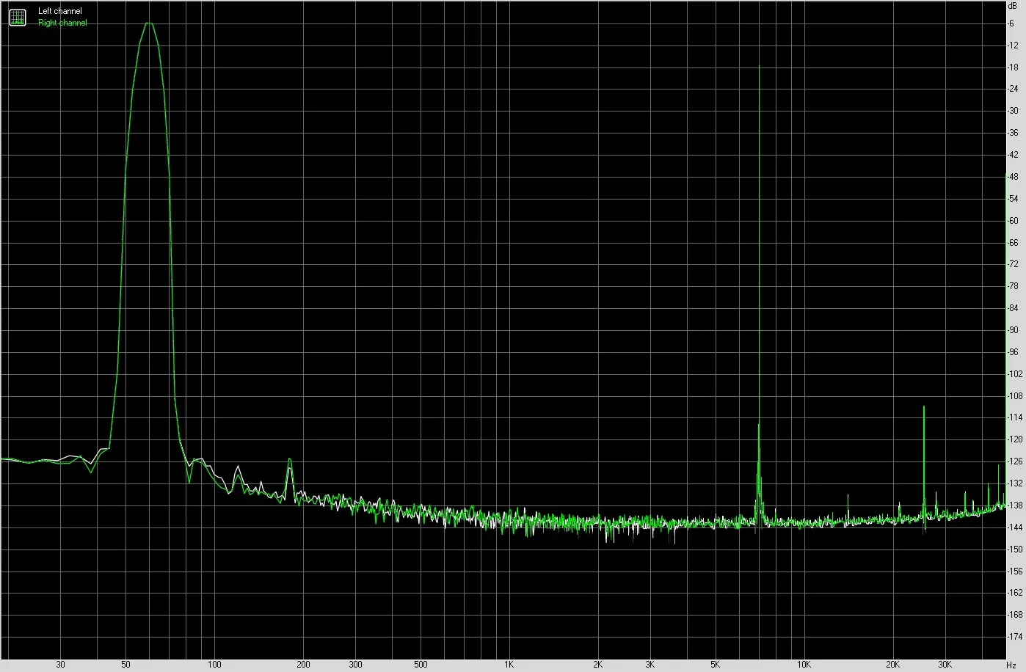Click the 100 frequency axis label
The image size is (1026, 672).
214,665
